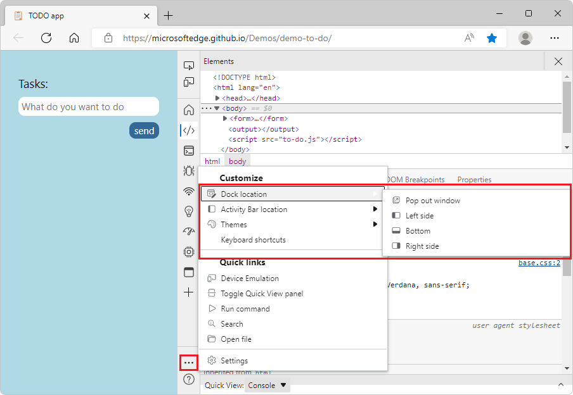The width and height of the screenshot is (573, 395).
Task: Click the browser Refresh button
Action: point(46,38)
